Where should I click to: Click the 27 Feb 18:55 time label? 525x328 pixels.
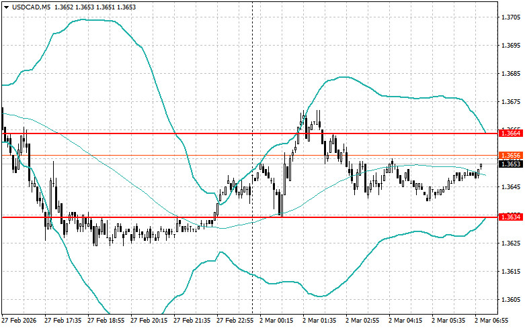point(106,321)
